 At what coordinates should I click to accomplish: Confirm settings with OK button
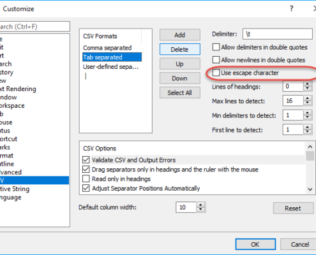255,244
